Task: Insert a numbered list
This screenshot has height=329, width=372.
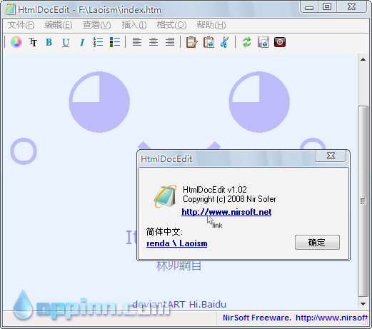Action: (x=99, y=42)
